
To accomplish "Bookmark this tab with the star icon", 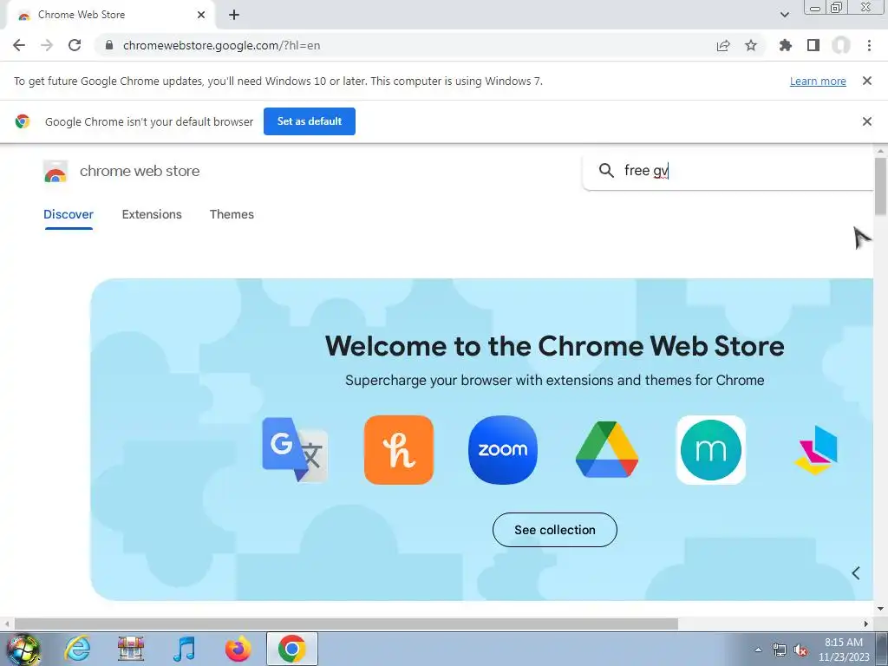I will click(x=751, y=45).
